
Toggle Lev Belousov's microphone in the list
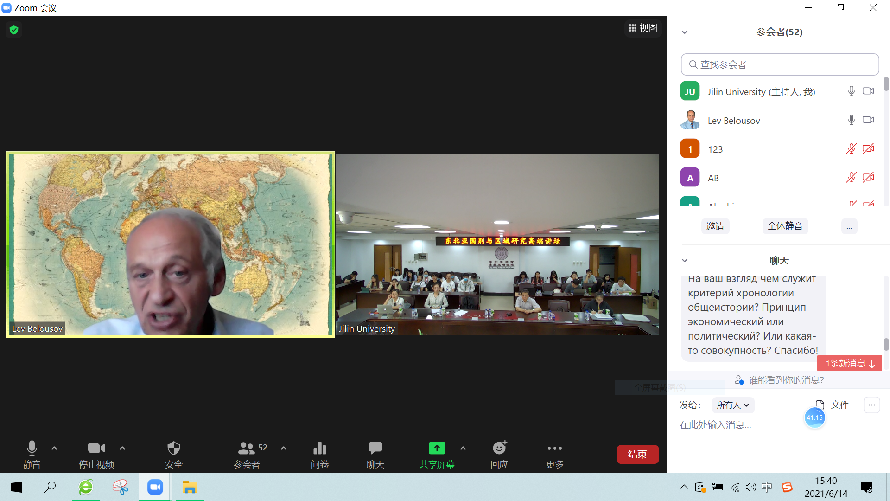tap(851, 120)
